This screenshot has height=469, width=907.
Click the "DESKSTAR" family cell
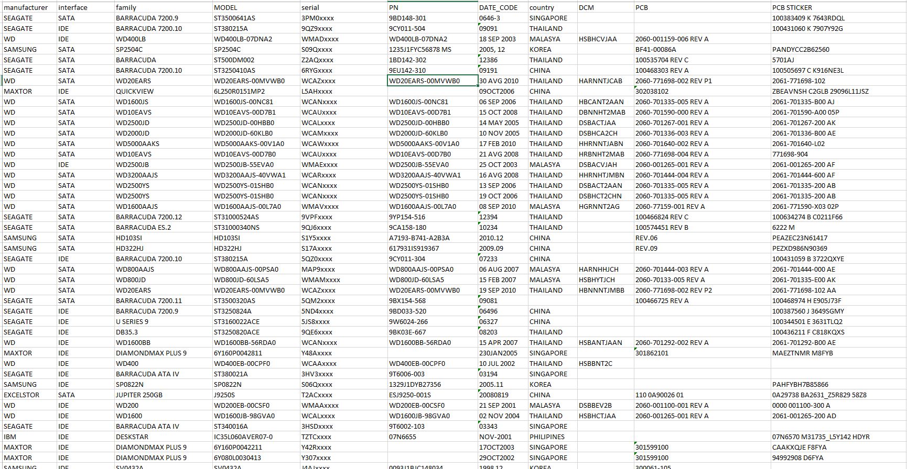point(164,437)
